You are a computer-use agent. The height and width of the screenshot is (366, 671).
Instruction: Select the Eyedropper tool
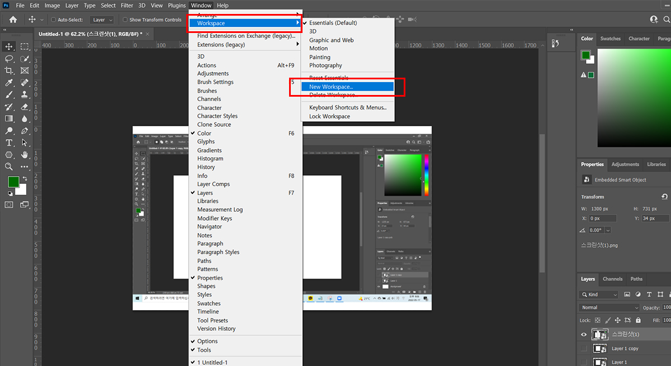pyautogui.click(x=9, y=83)
